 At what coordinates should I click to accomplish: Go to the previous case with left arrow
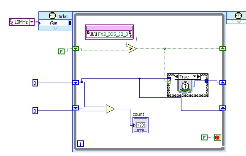176,76
